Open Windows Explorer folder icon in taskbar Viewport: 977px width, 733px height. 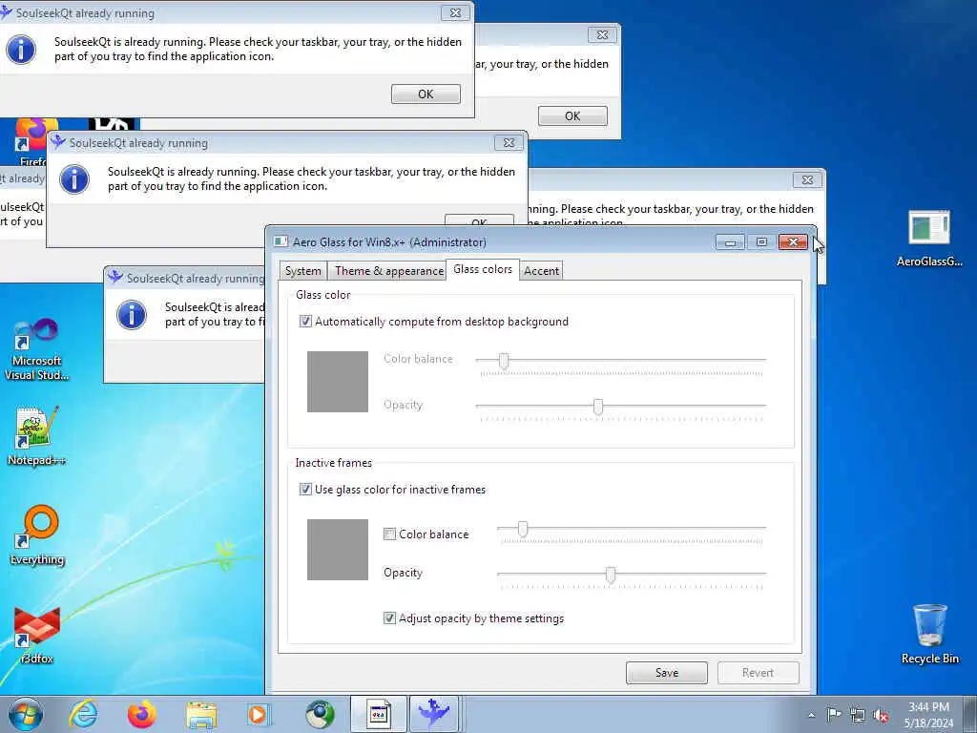[x=200, y=716]
